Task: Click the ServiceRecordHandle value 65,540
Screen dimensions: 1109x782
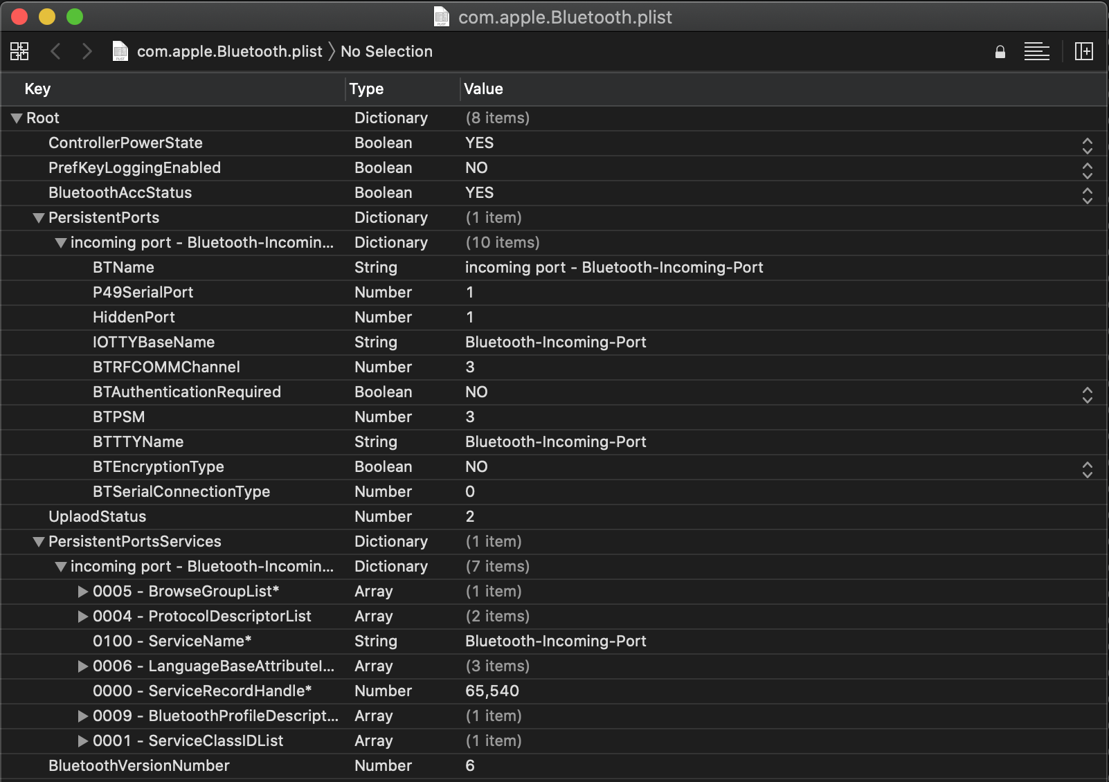Action: coord(492,691)
